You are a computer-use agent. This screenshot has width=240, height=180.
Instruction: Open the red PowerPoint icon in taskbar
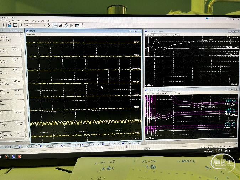click(20, 157)
